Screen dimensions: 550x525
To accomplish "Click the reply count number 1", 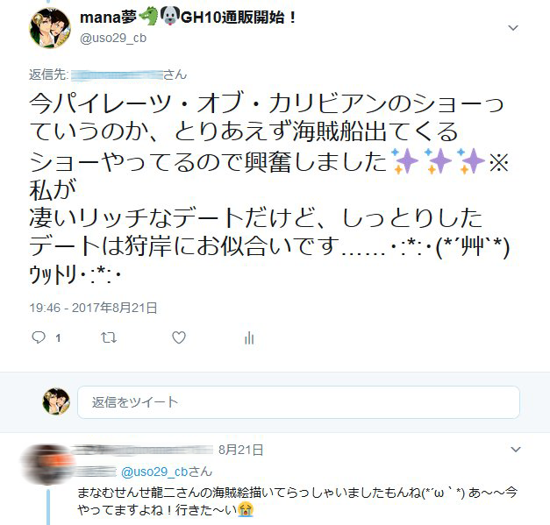I will tap(58, 337).
